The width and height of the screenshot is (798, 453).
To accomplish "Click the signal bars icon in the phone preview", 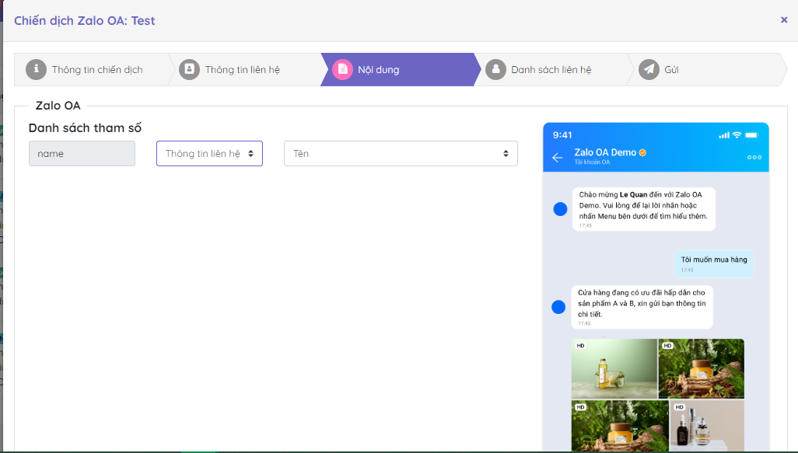I will [723, 135].
